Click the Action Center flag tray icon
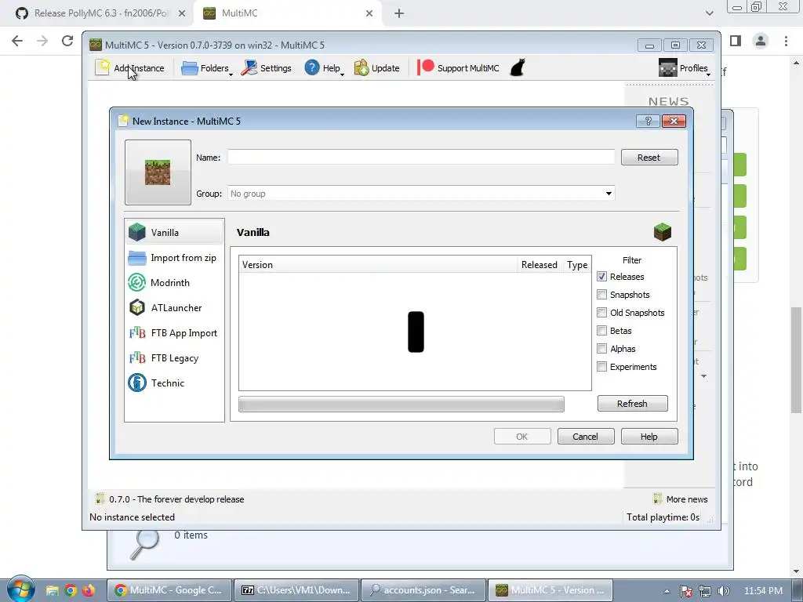The width and height of the screenshot is (803, 602). pos(685,591)
